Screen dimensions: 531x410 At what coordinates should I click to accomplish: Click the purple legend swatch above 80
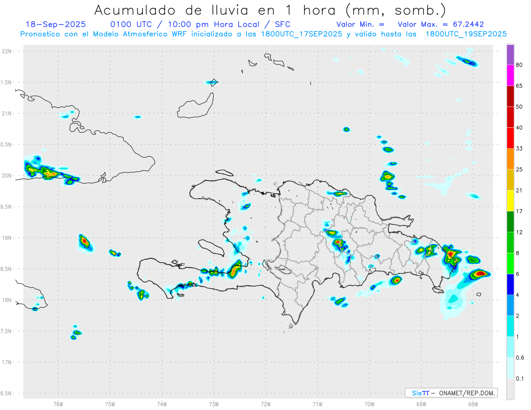[510, 55]
